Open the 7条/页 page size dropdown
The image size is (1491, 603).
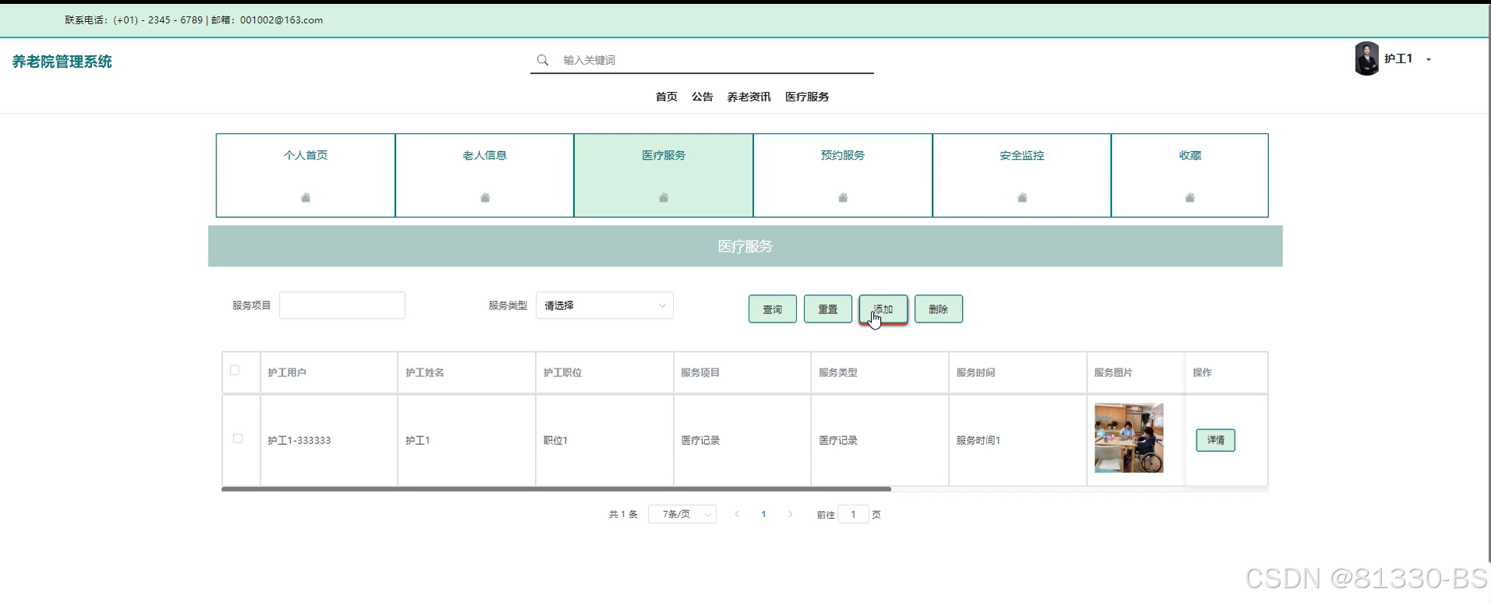[682, 514]
